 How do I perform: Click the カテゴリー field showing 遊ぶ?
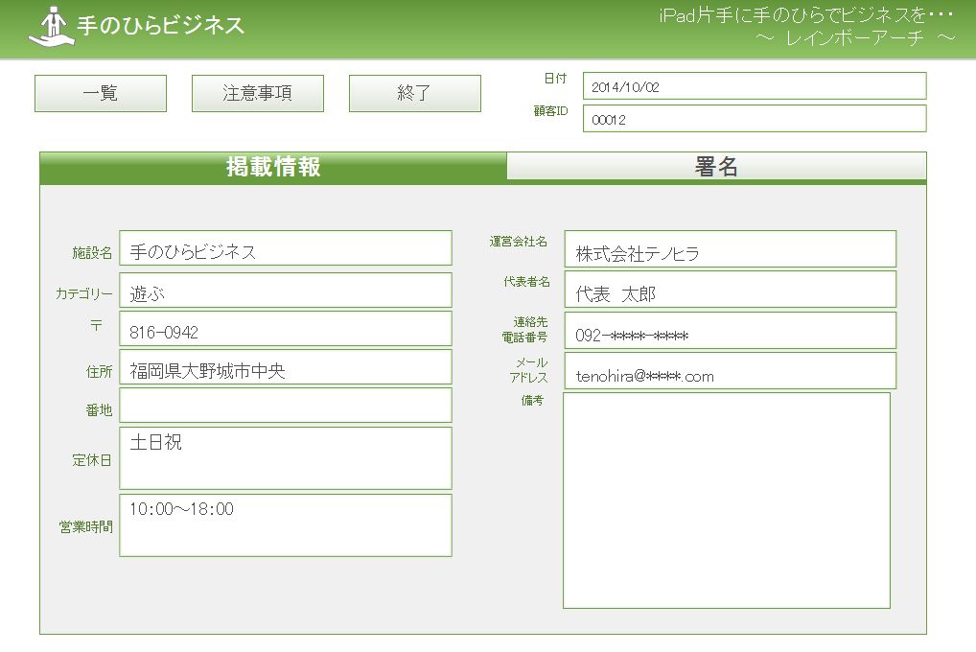286,291
